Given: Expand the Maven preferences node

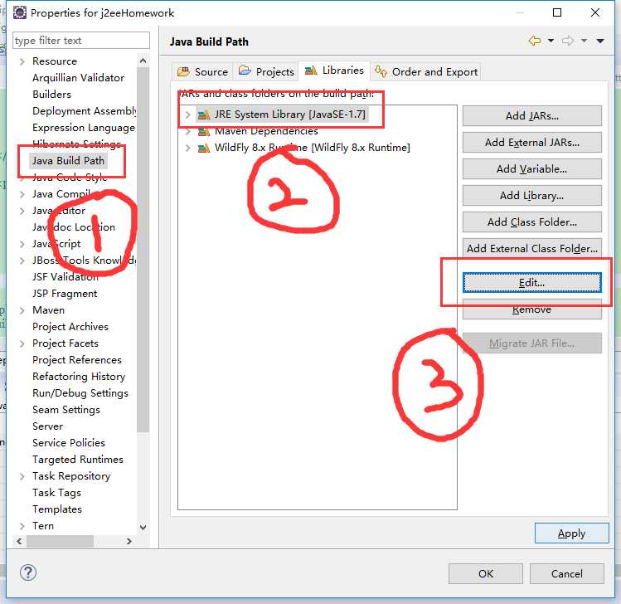Looking at the screenshot, I should [x=22, y=310].
